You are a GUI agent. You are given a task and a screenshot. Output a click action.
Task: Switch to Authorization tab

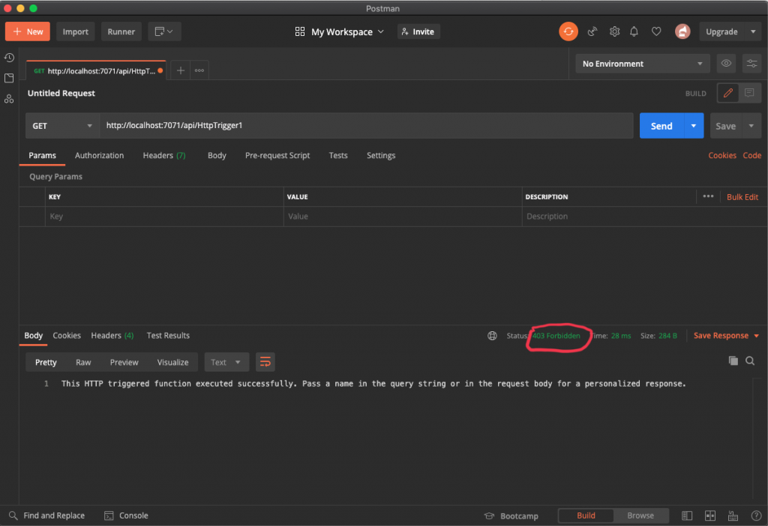coord(100,155)
